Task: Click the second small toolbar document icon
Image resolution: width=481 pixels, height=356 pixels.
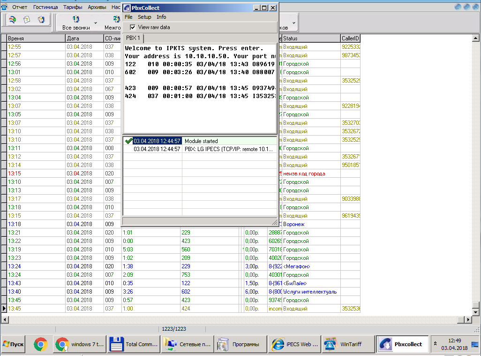Action: (x=27, y=20)
